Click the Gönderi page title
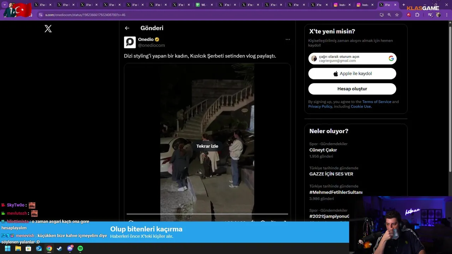 point(152,28)
